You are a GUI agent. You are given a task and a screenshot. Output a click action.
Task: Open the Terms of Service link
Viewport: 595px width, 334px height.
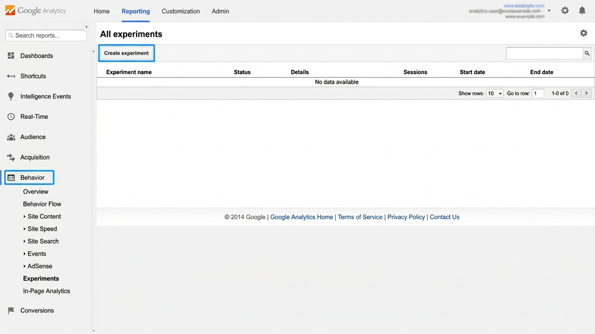tap(360, 217)
